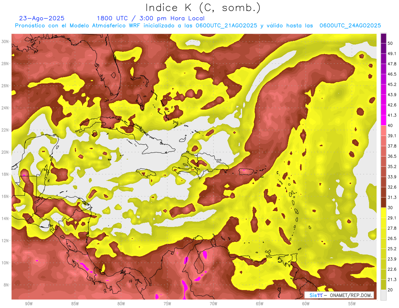The height and width of the screenshot is (308, 399).
Task: Click the legend value '41.3'
Action: point(392,115)
